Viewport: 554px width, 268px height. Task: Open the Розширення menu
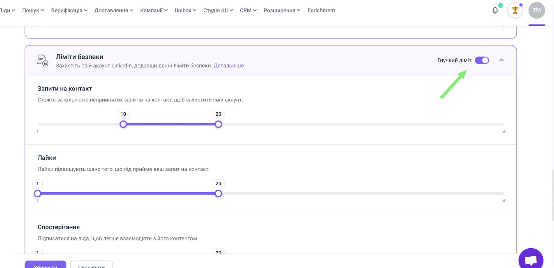coord(282,10)
